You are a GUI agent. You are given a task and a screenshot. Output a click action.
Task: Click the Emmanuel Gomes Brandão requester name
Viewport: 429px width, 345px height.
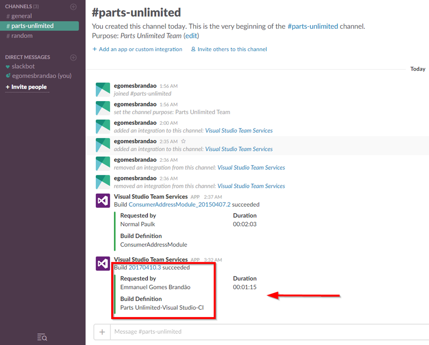tap(155, 287)
